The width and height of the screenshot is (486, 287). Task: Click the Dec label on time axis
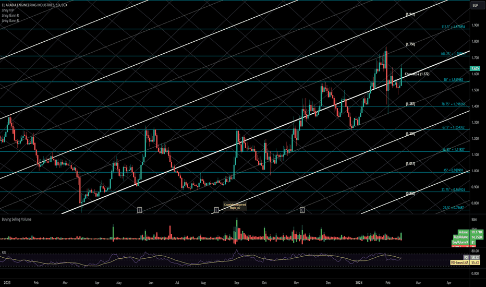tap(328, 283)
